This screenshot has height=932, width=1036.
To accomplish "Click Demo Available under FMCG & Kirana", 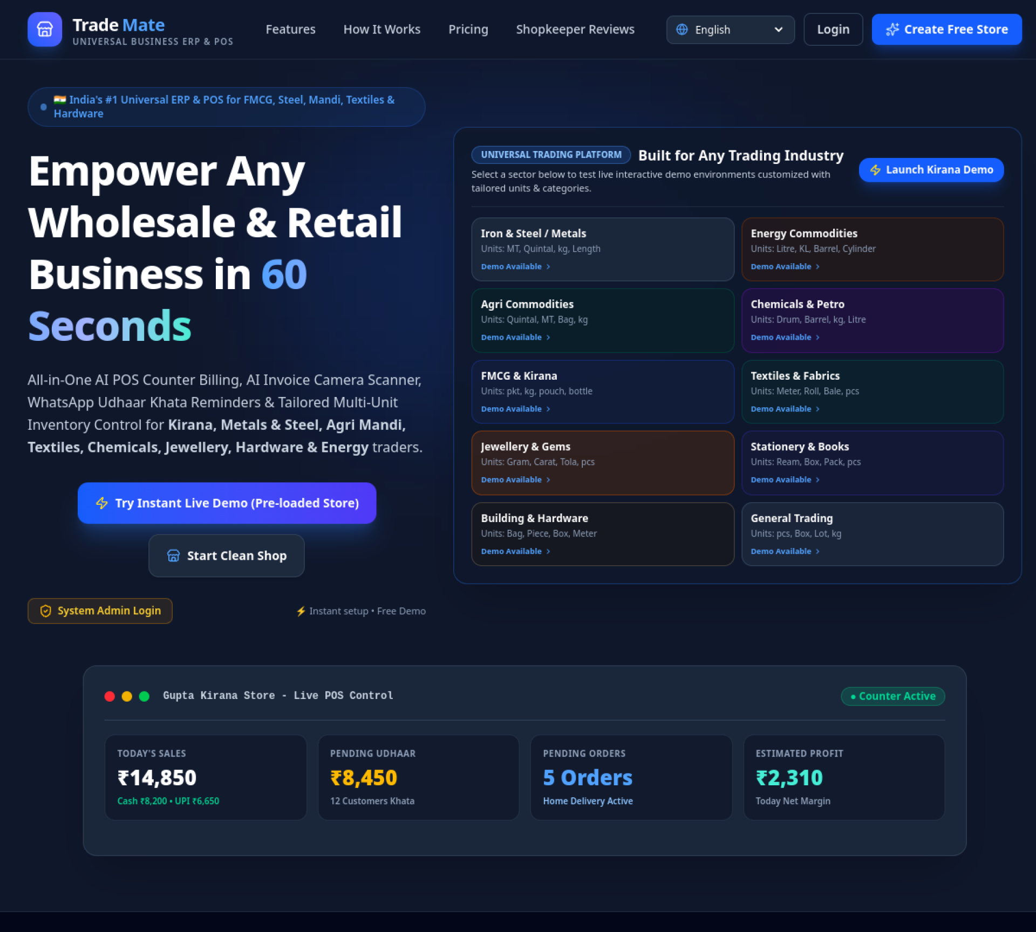I will coord(515,409).
